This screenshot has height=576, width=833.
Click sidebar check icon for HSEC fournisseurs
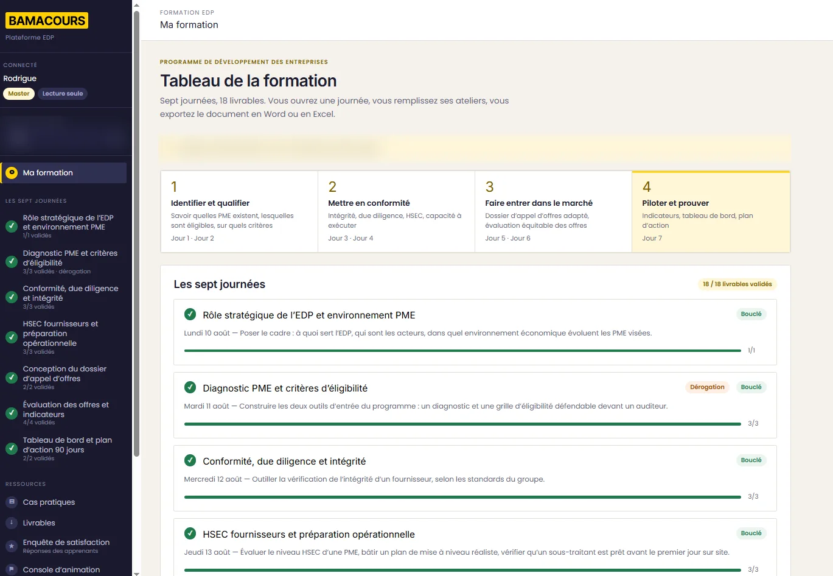pyautogui.click(x=12, y=337)
